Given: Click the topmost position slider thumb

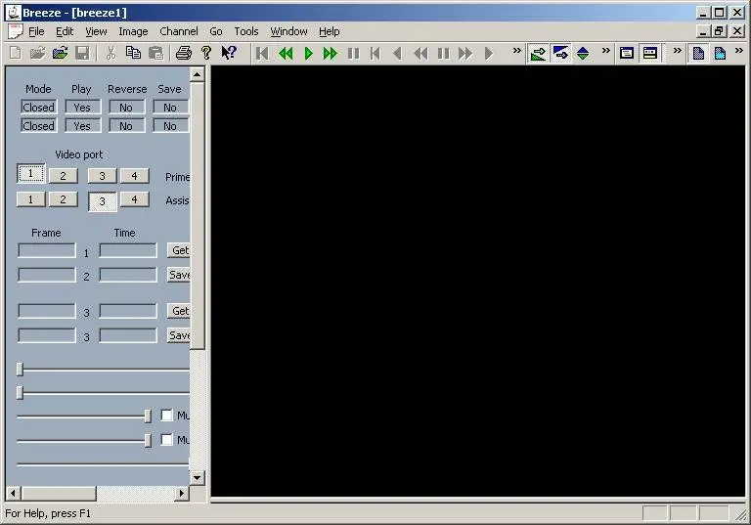Looking at the screenshot, I should (x=20, y=369).
